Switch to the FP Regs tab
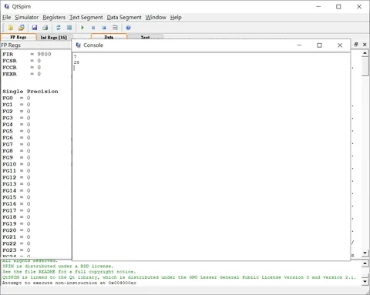The height and width of the screenshot is (295, 370). tap(18, 37)
